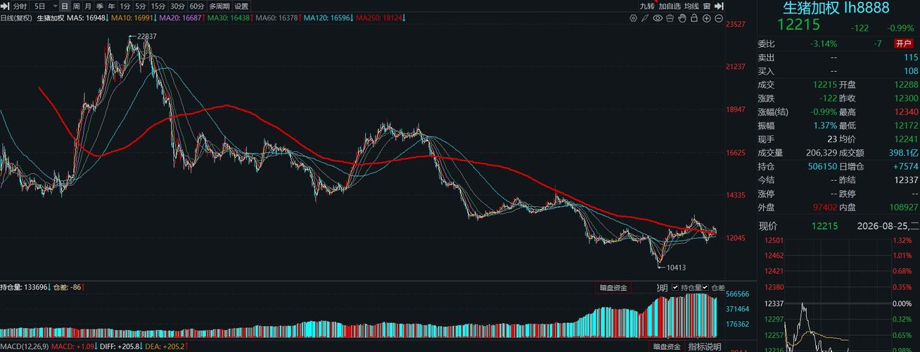Image resolution: width=920 pixels, height=352 pixels.
Task: Click the 持仓量: 133696 label
Action: click(x=24, y=287)
